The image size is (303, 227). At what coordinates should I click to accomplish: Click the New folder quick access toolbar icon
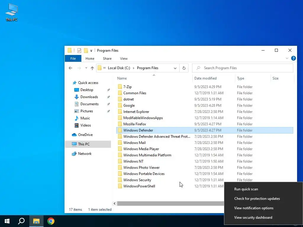click(86, 51)
